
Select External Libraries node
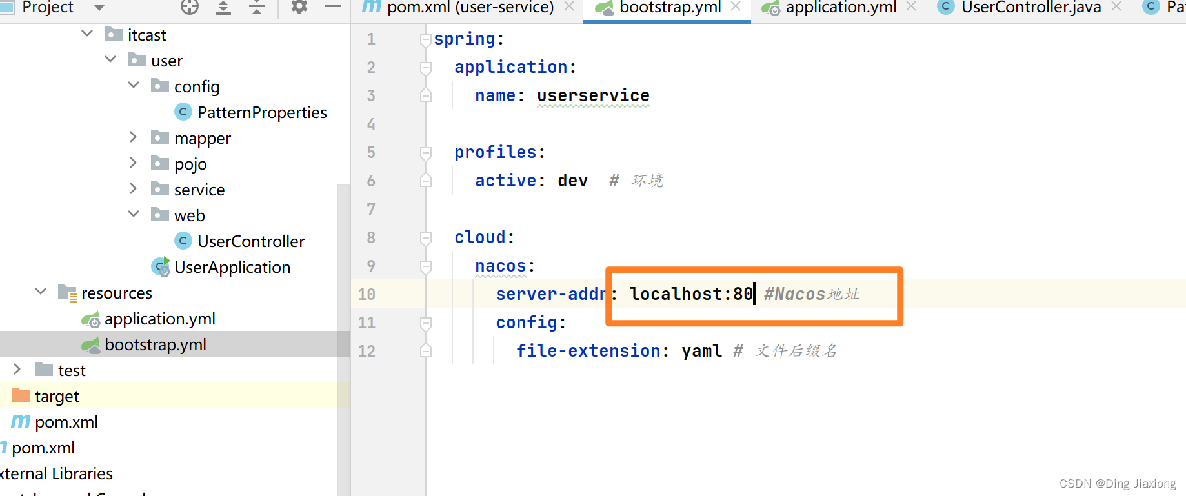(56, 473)
